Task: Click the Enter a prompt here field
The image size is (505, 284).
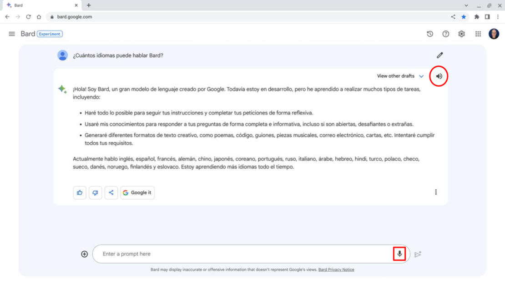Action: coord(205,254)
